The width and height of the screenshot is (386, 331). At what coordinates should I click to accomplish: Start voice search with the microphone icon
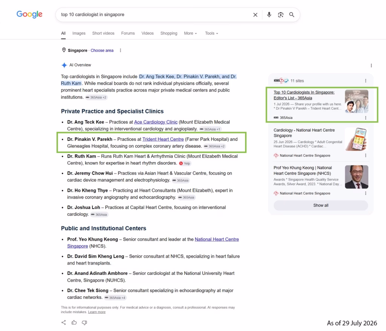coord(269,15)
